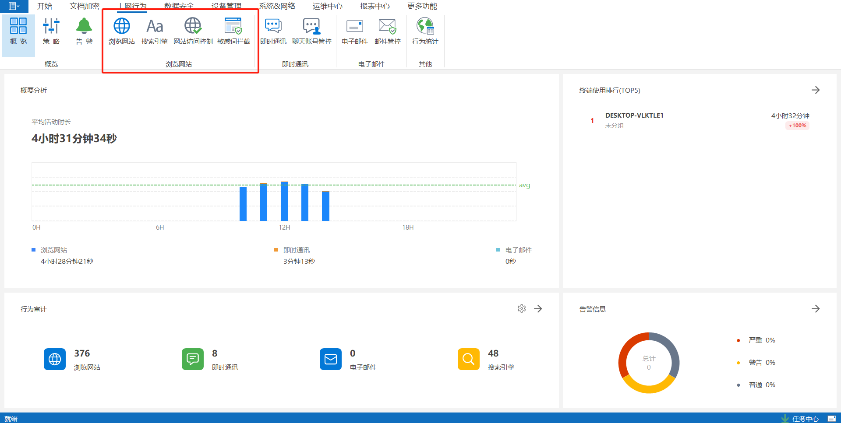Viewport: 841px width, 423px height.
Task: Click the green 即时通讯 audit tile icon
Action: pos(193,359)
